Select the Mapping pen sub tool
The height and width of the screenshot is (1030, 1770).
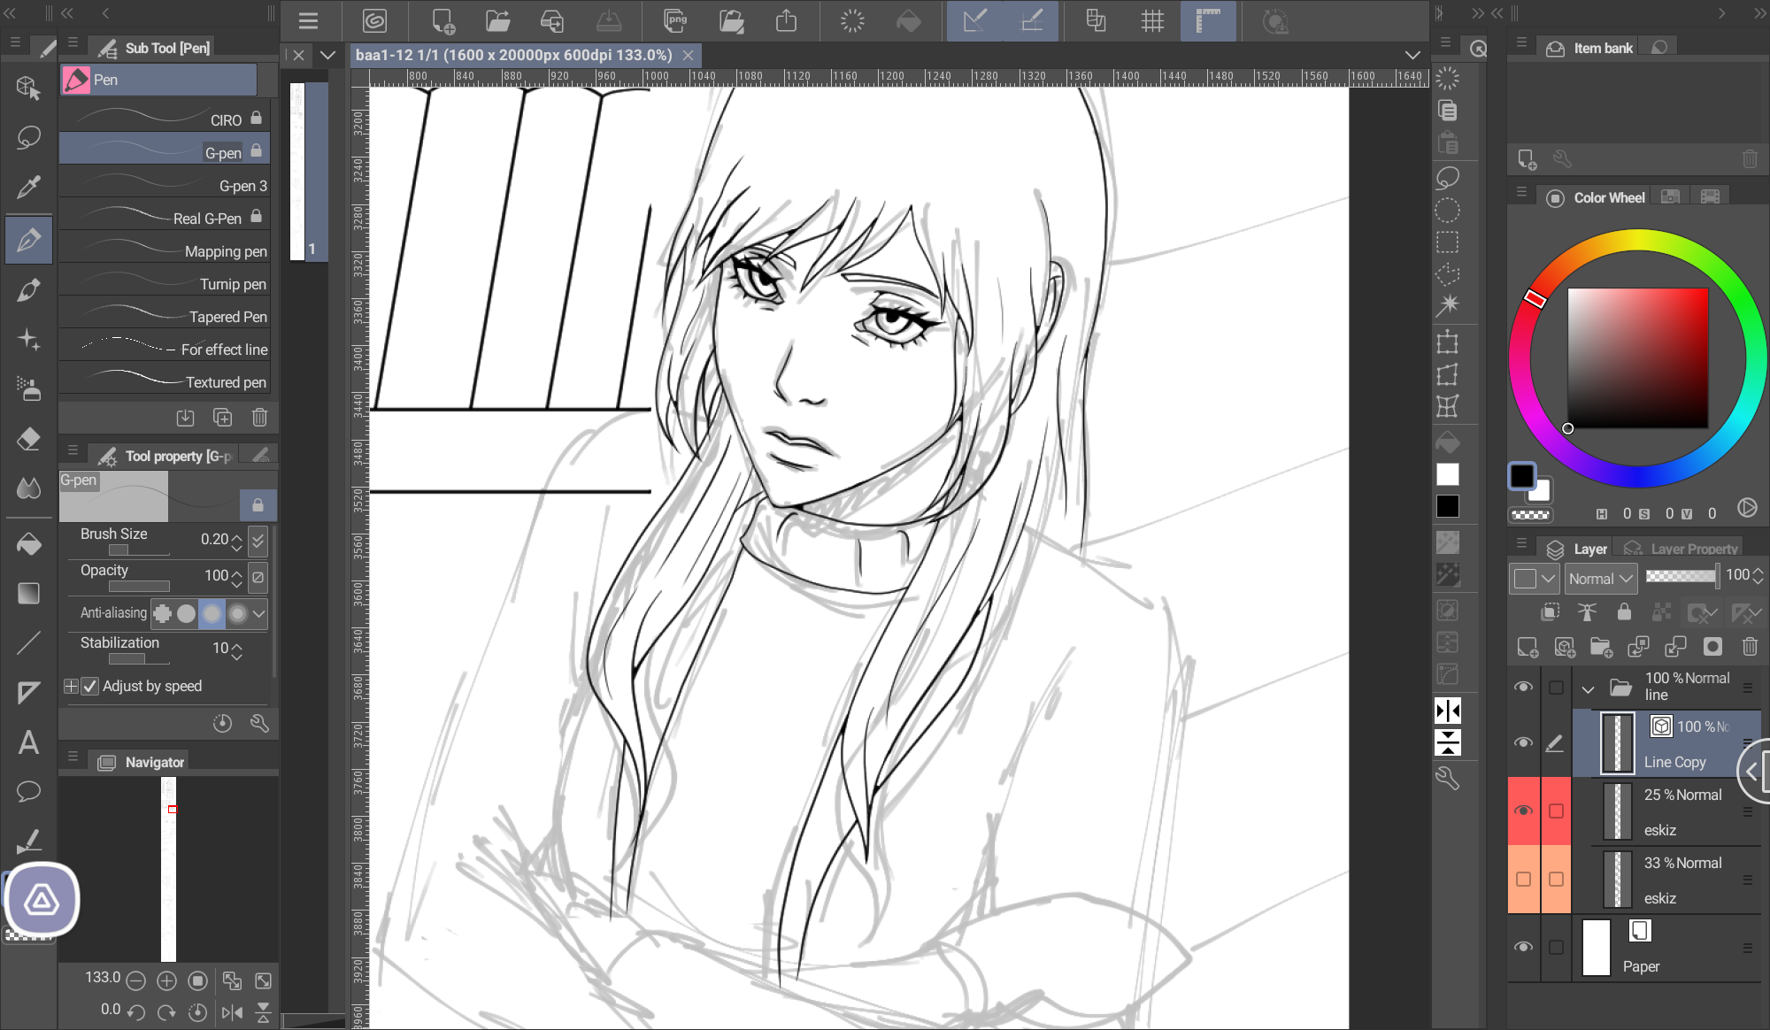pyautogui.click(x=165, y=250)
